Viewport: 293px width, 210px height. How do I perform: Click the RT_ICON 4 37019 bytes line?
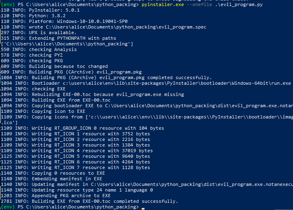point(77,151)
